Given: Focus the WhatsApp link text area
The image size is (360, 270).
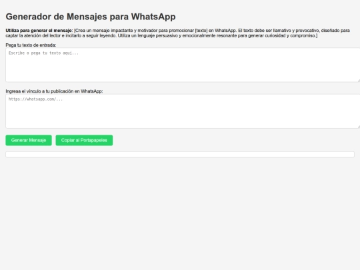Looking at the screenshot, I should 183,111.
